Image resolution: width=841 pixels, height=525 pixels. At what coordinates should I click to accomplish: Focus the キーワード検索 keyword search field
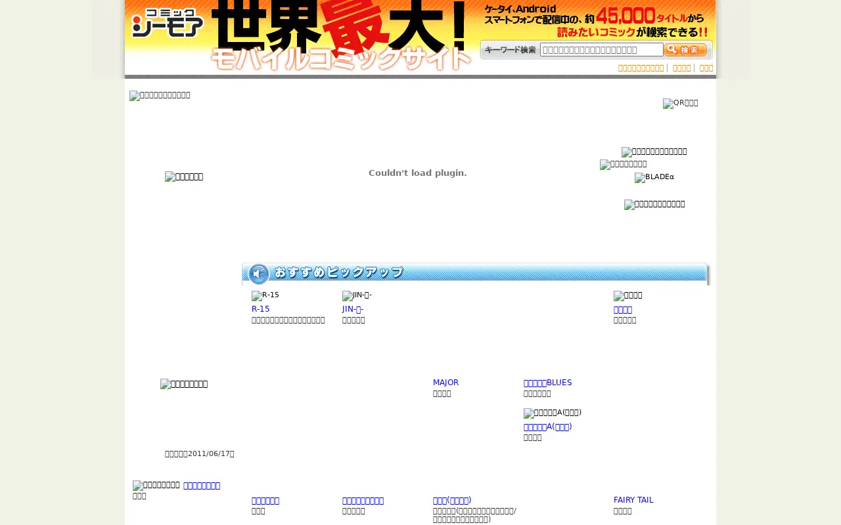click(x=601, y=50)
